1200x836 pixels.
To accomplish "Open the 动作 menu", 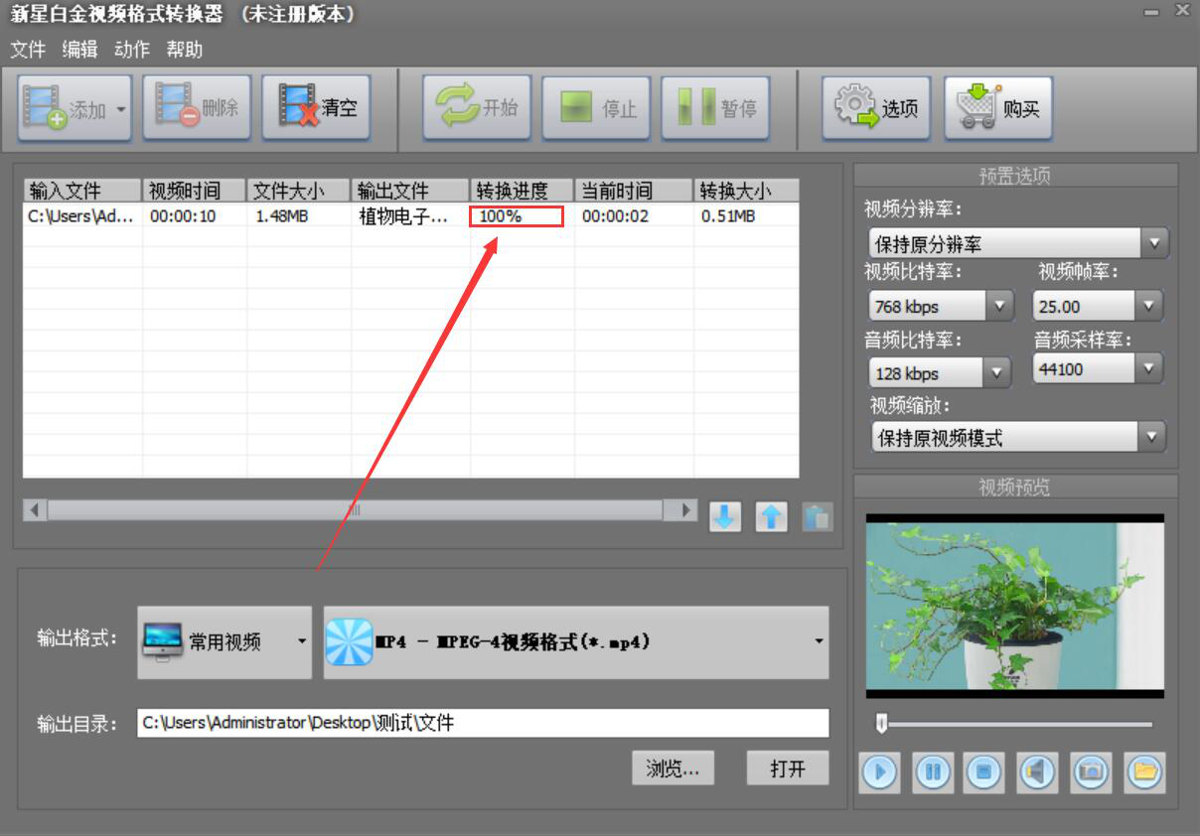I will pos(132,49).
